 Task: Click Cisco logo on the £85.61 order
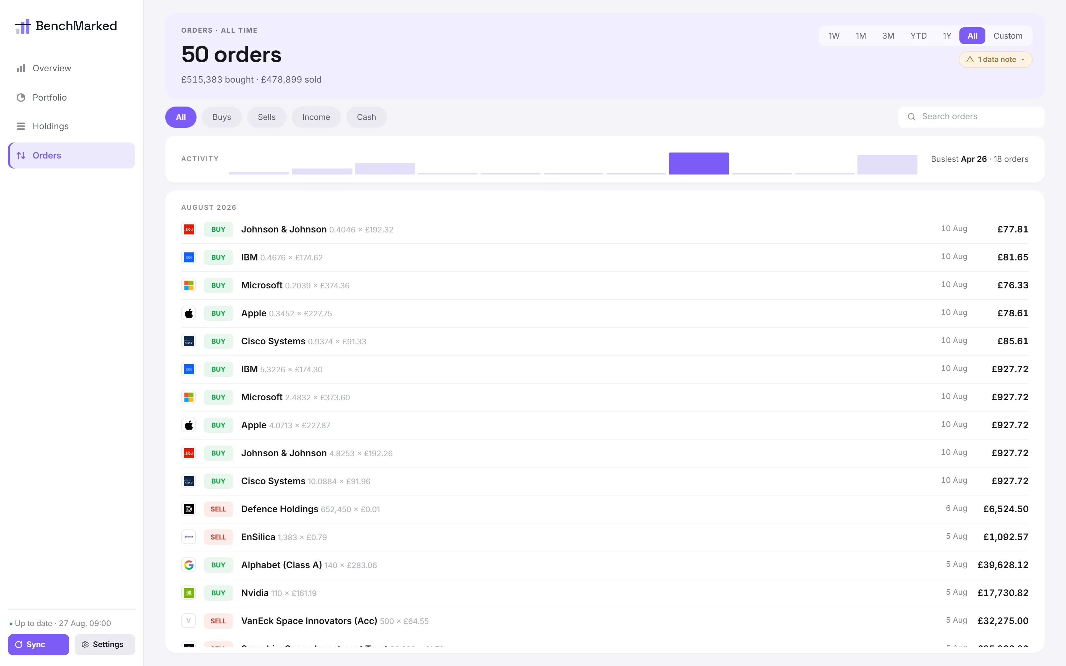pos(189,341)
